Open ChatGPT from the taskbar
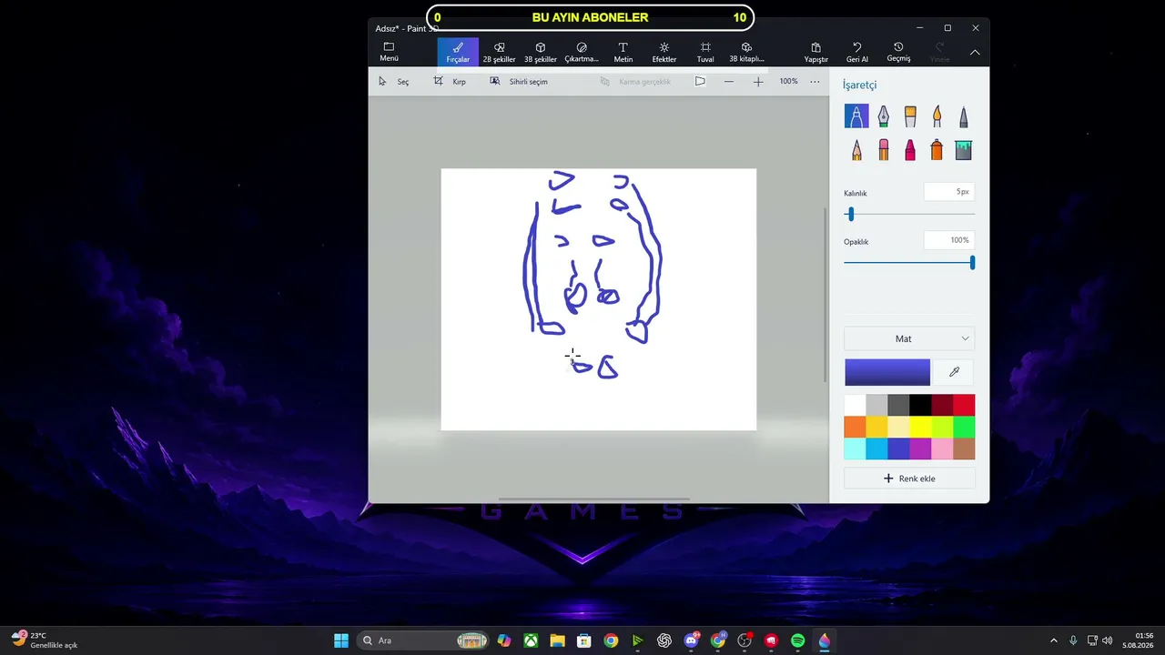The height and width of the screenshot is (655, 1165). tap(664, 640)
